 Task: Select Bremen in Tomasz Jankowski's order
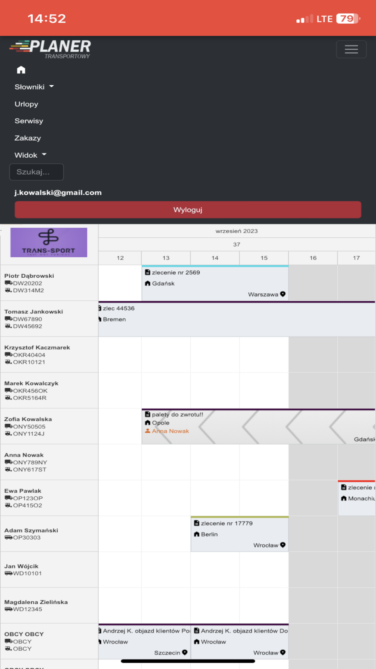pos(114,319)
